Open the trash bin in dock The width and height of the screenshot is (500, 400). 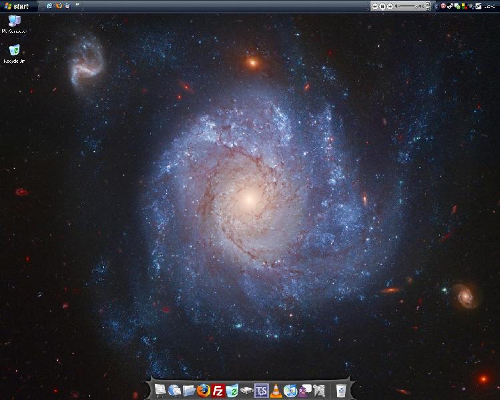341,391
